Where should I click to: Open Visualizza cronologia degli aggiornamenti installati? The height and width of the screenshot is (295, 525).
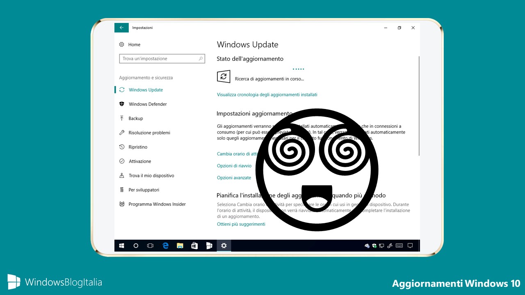coord(267,95)
